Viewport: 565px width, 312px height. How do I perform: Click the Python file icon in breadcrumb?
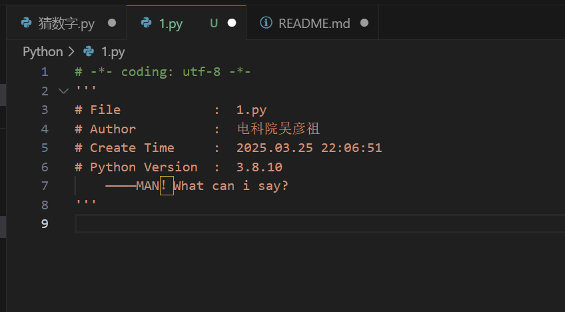click(89, 51)
